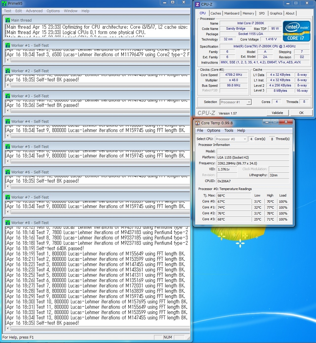The image size is (316, 343).
Task: Click the CPUID field showing 0x206A7
Action: (253, 181)
